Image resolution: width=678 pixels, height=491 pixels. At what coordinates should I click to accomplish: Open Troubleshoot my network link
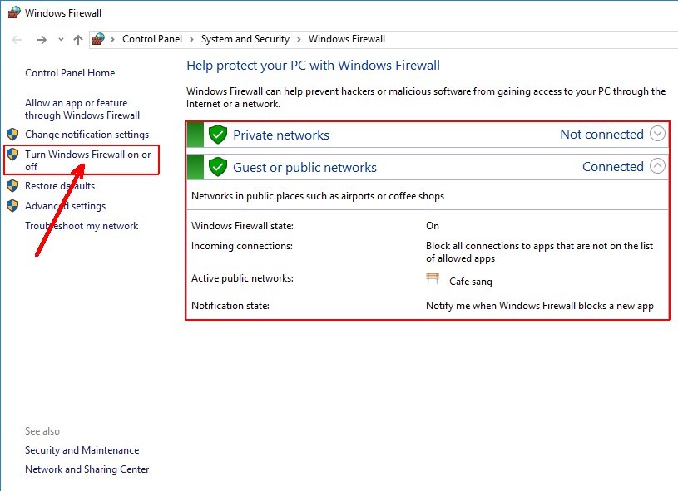pos(82,226)
